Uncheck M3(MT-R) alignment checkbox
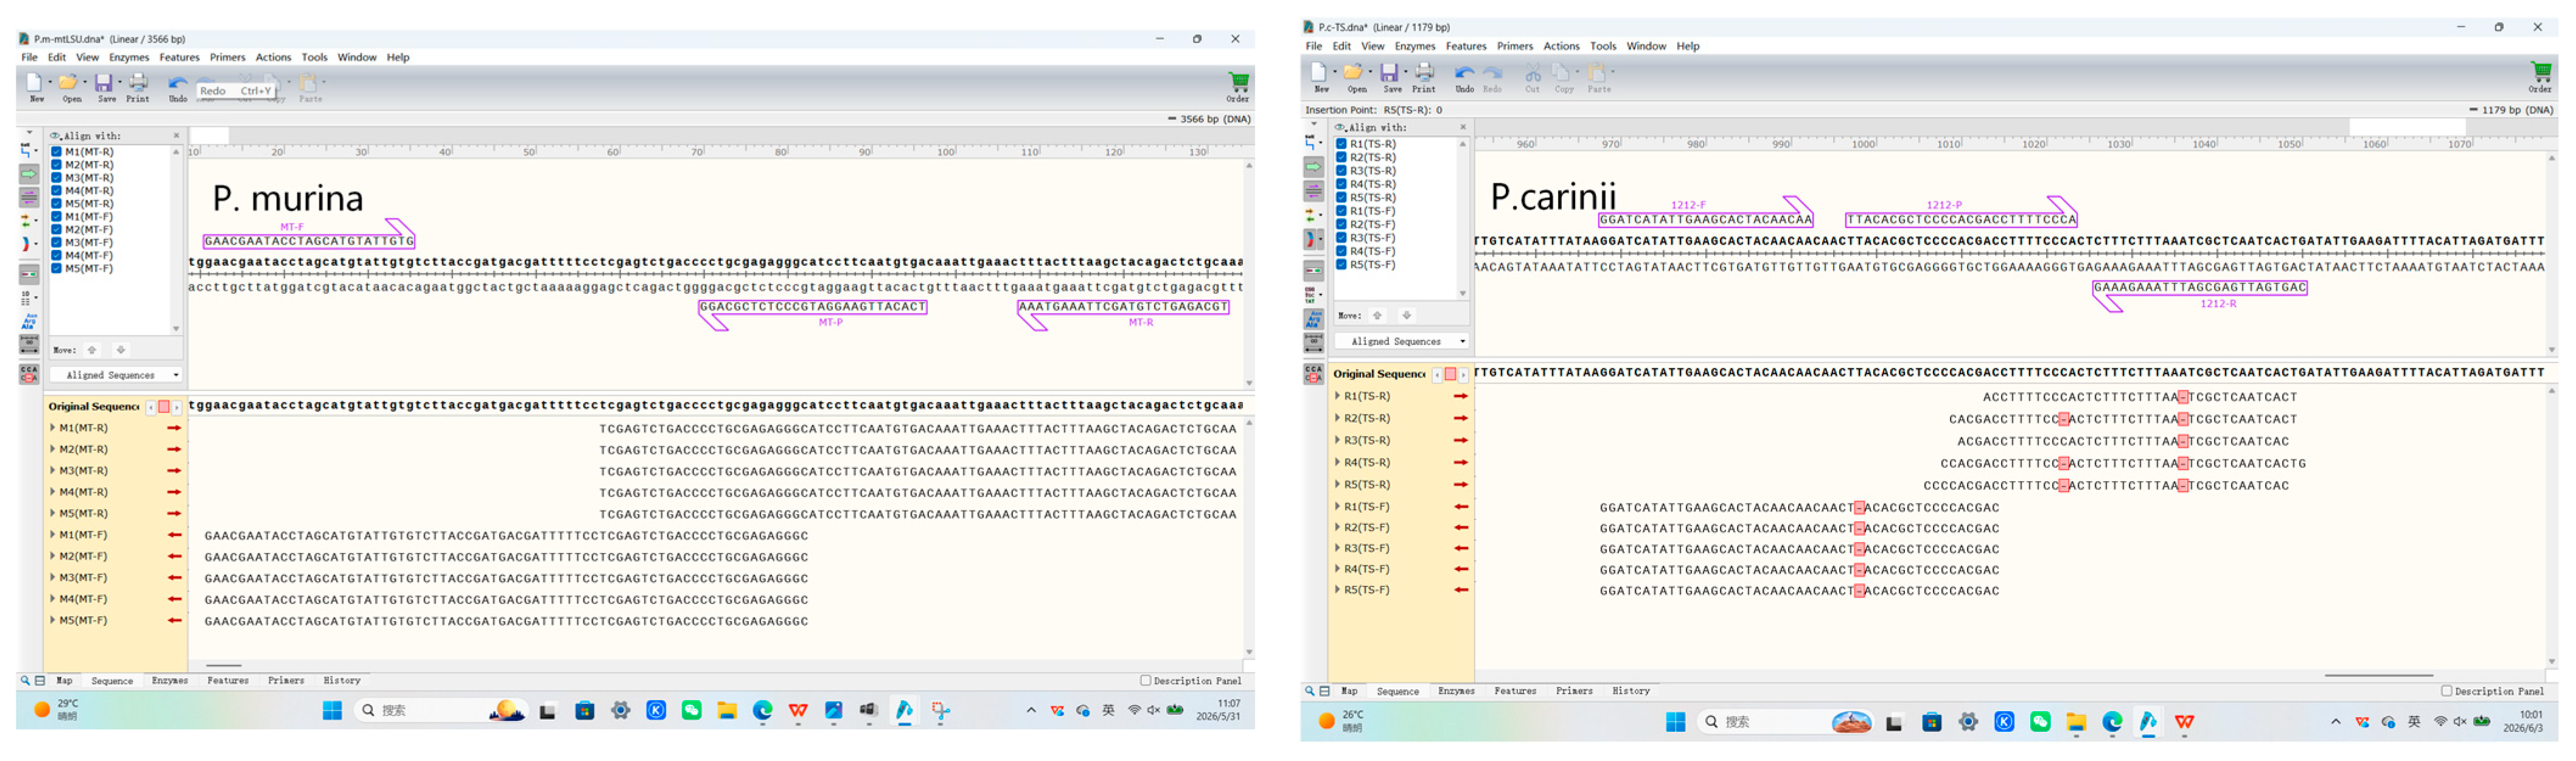The image size is (2576, 761). click(57, 178)
